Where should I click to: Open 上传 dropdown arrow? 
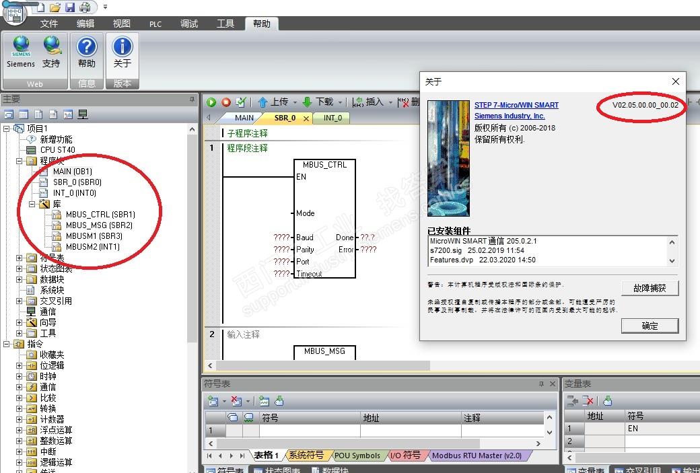pos(295,103)
